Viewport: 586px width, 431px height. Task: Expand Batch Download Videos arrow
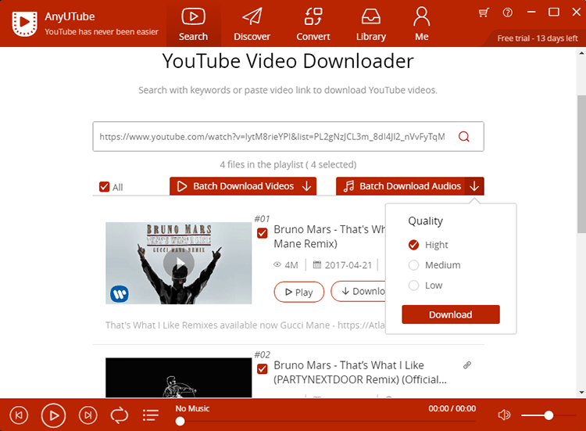coord(306,186)
